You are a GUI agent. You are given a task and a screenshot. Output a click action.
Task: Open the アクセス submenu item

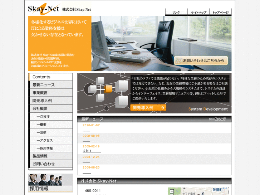pos(50,140)
